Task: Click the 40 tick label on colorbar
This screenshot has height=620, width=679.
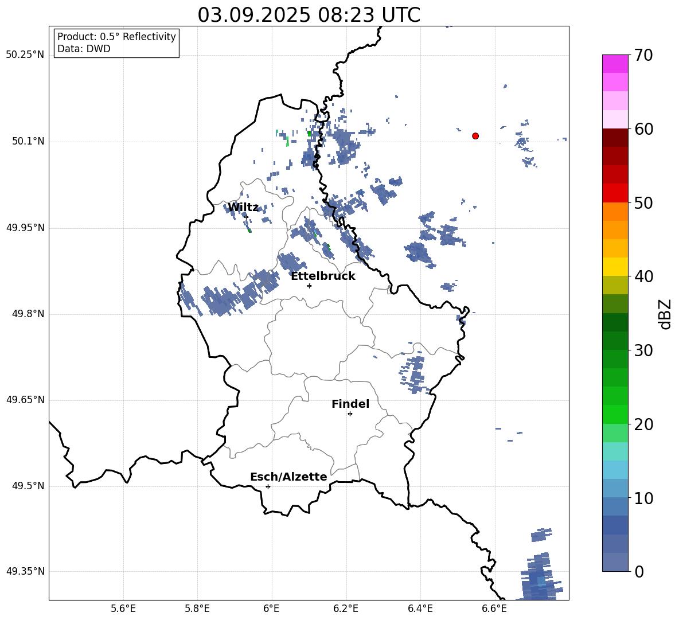Action: tap(643, 276)
